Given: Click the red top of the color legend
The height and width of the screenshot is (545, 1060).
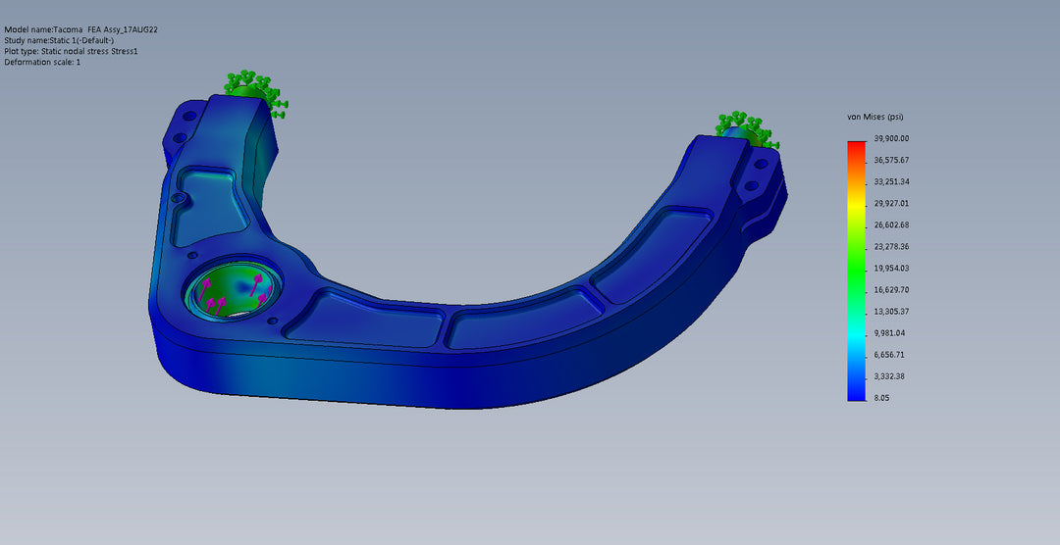Looking at the screenshot, I should click(x=856, y=145).
